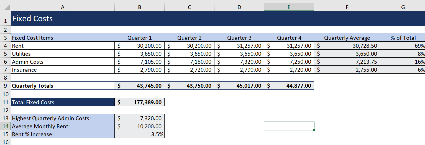Select column G header
The height and width of the screenshot is (145, 425).
point(403,8)
